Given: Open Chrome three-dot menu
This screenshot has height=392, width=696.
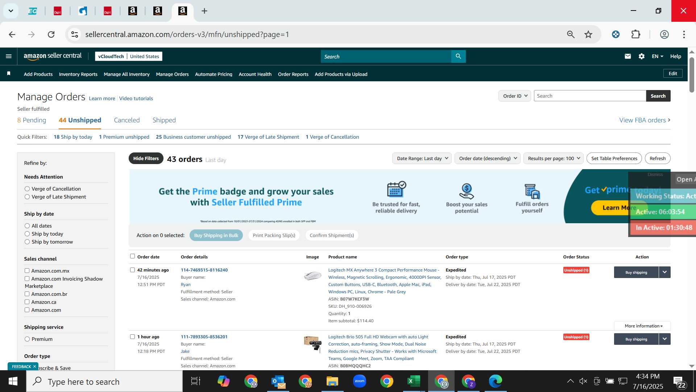Looking at the screenshot, I should coord(684,34).
